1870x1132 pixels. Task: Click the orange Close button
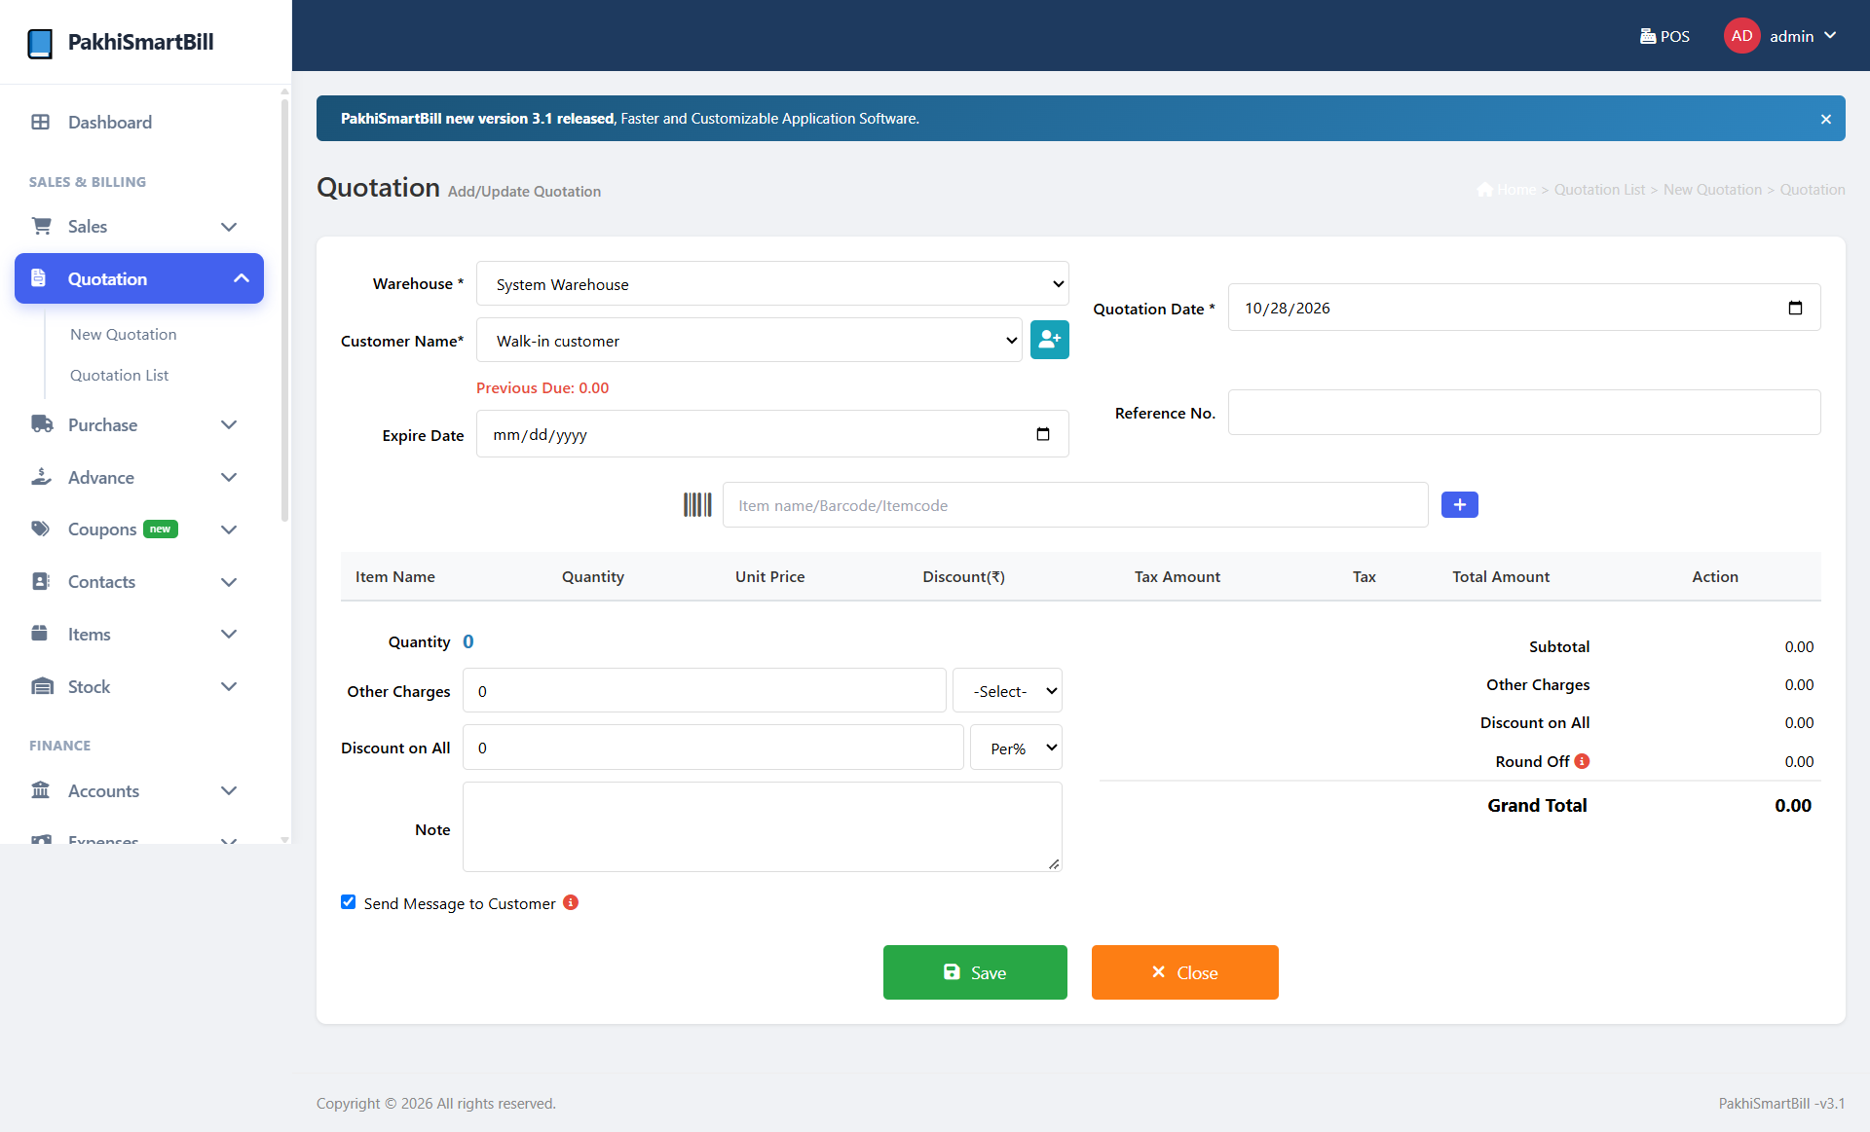click(1185, 972)
